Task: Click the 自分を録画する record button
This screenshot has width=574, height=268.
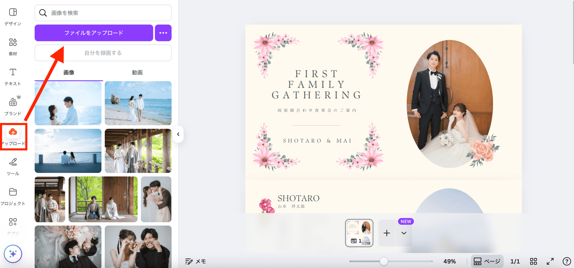Action: point(103,53)
